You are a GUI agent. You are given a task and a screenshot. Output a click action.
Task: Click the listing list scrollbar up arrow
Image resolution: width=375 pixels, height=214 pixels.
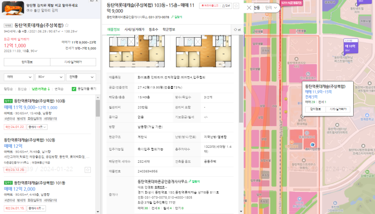pyautogui.click(x=98, y=98)
